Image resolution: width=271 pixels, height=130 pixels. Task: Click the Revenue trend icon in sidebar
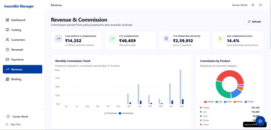(x=7, y=70)
